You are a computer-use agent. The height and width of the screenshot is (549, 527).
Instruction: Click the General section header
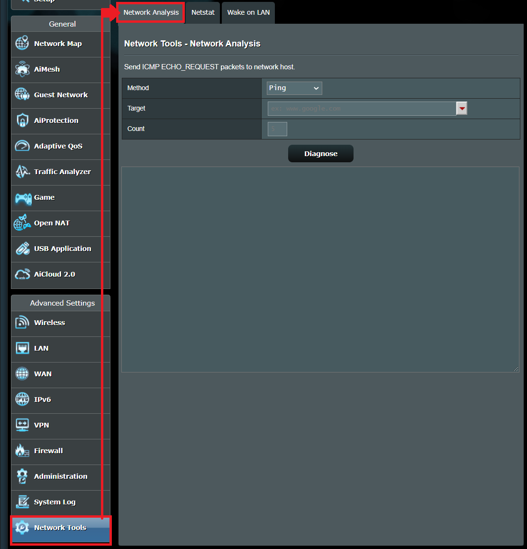click(x=62, y=24)
